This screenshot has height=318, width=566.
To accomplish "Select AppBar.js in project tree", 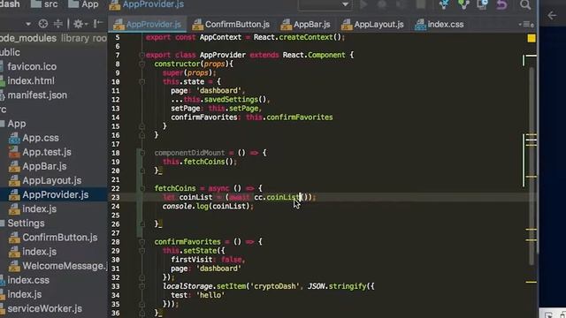I will [x=44, y=166].
